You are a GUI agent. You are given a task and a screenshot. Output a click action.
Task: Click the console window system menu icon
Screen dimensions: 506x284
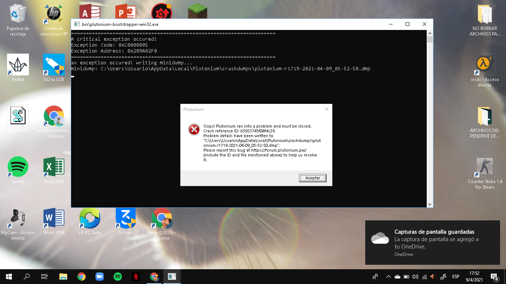tap(77, 24)
